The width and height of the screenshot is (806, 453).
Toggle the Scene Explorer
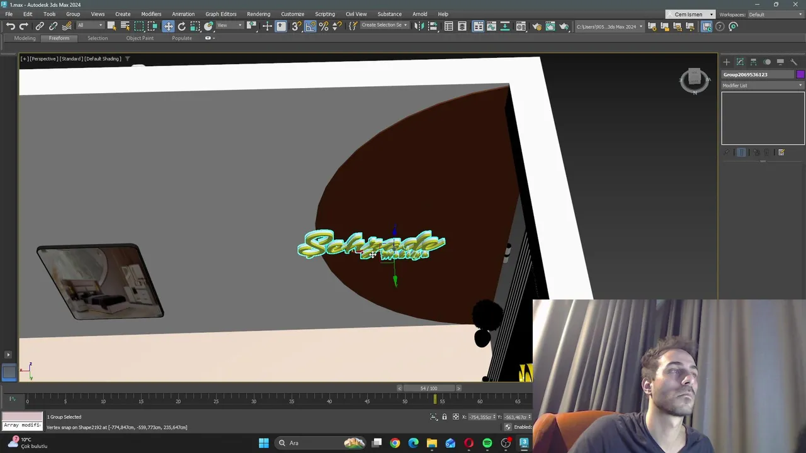coord(449,26)
